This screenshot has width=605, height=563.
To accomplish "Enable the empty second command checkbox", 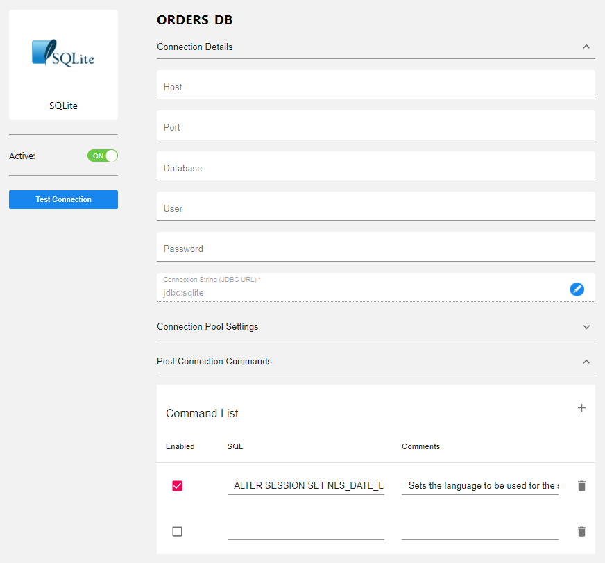I will tap(177, 531).
